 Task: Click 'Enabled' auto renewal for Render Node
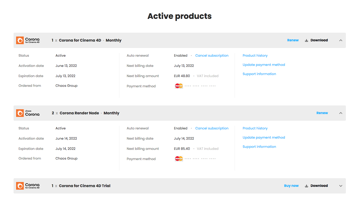[181, 128]
